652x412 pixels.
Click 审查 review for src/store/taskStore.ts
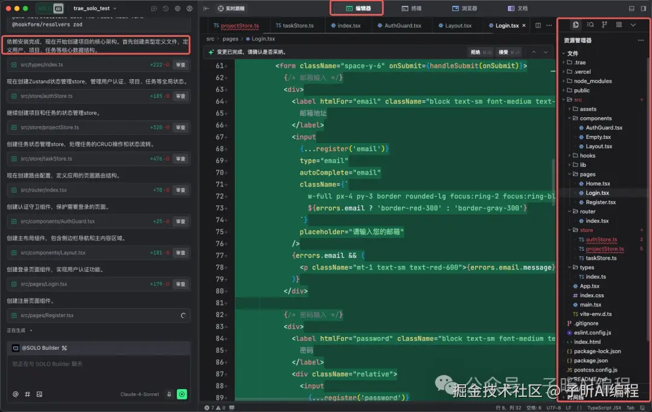(x=181, y=159)
